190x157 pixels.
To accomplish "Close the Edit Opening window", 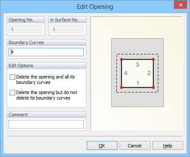I will [180, 5].
